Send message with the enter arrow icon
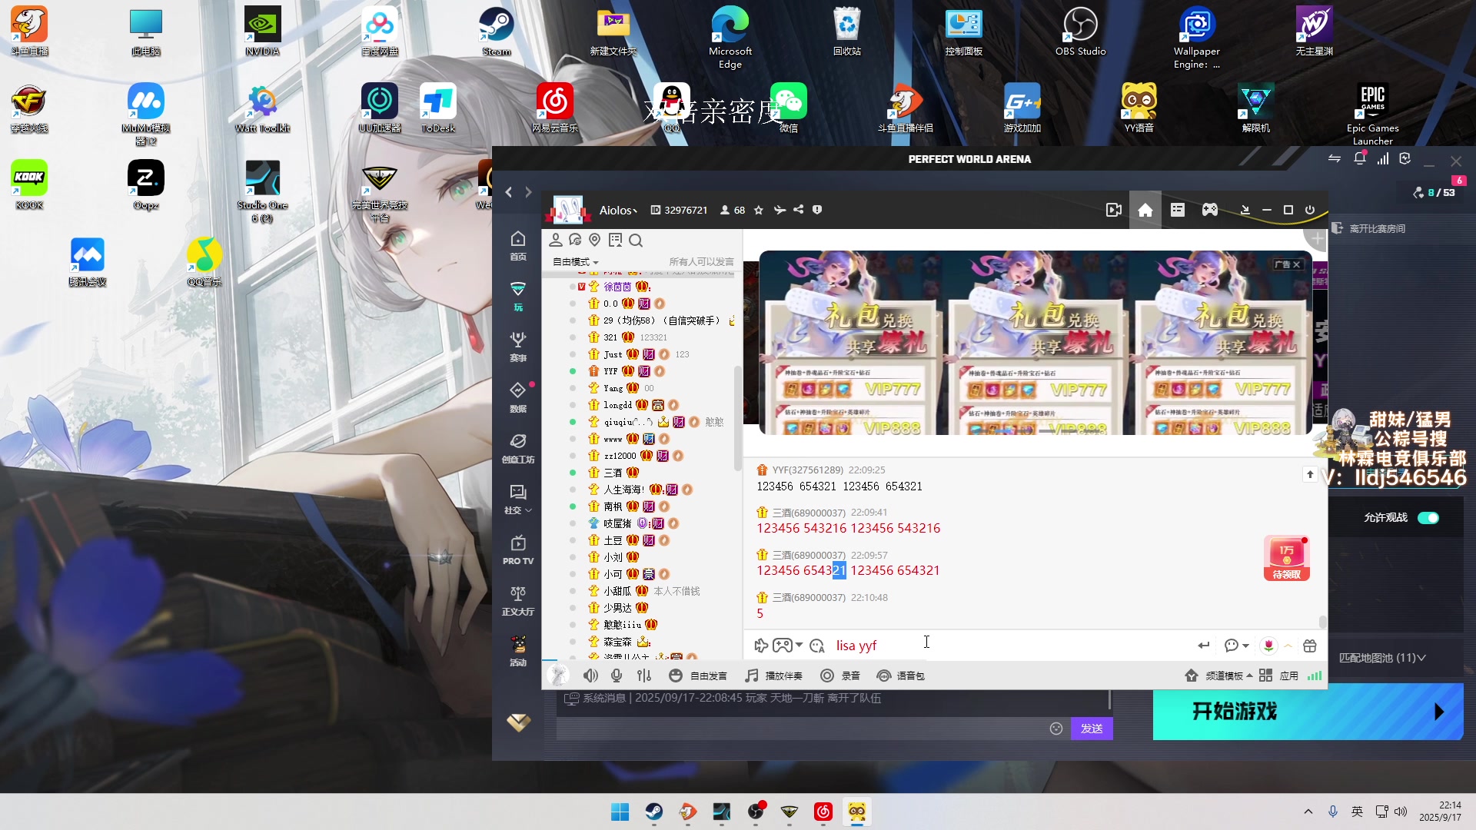Viewport: 1476px width, 830px height. point(1204,646)
